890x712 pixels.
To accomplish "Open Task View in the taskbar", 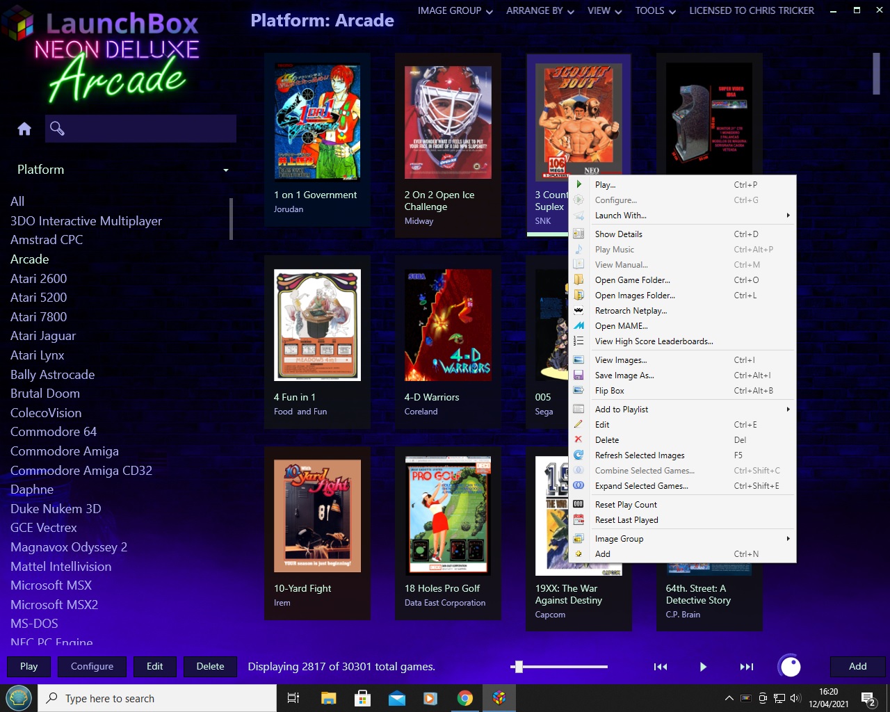I will pos(293,698).
